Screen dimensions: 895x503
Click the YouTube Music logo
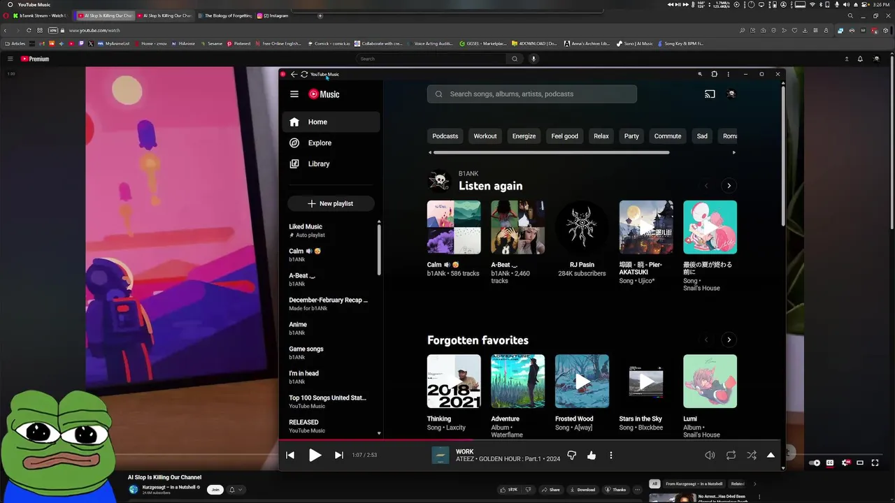point(324,94)
